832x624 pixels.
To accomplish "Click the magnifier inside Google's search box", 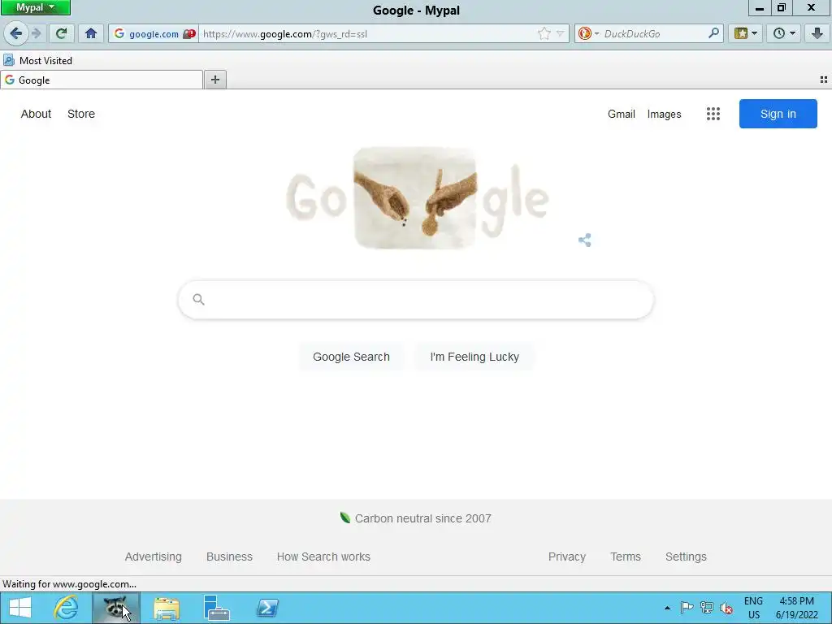I will pos(198,300).
